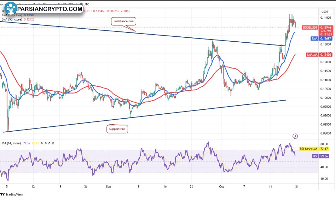Click the 01:31:34 countdown timer
Image resolution: width=336 pixels, height=198 pixels.
tap(326, 34)
